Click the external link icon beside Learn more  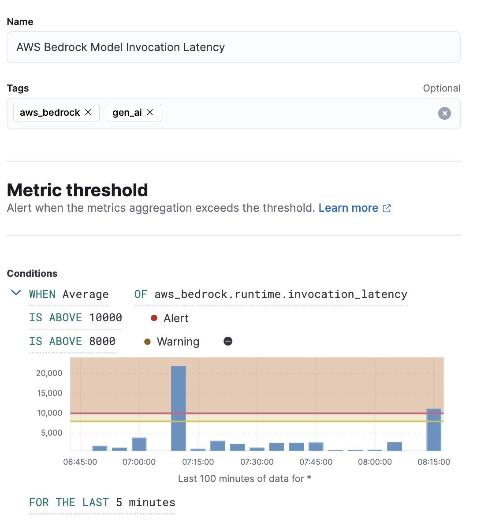coord(387,208)
